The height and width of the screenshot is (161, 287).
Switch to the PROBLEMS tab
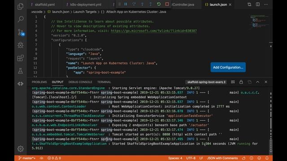click(39, 82)
